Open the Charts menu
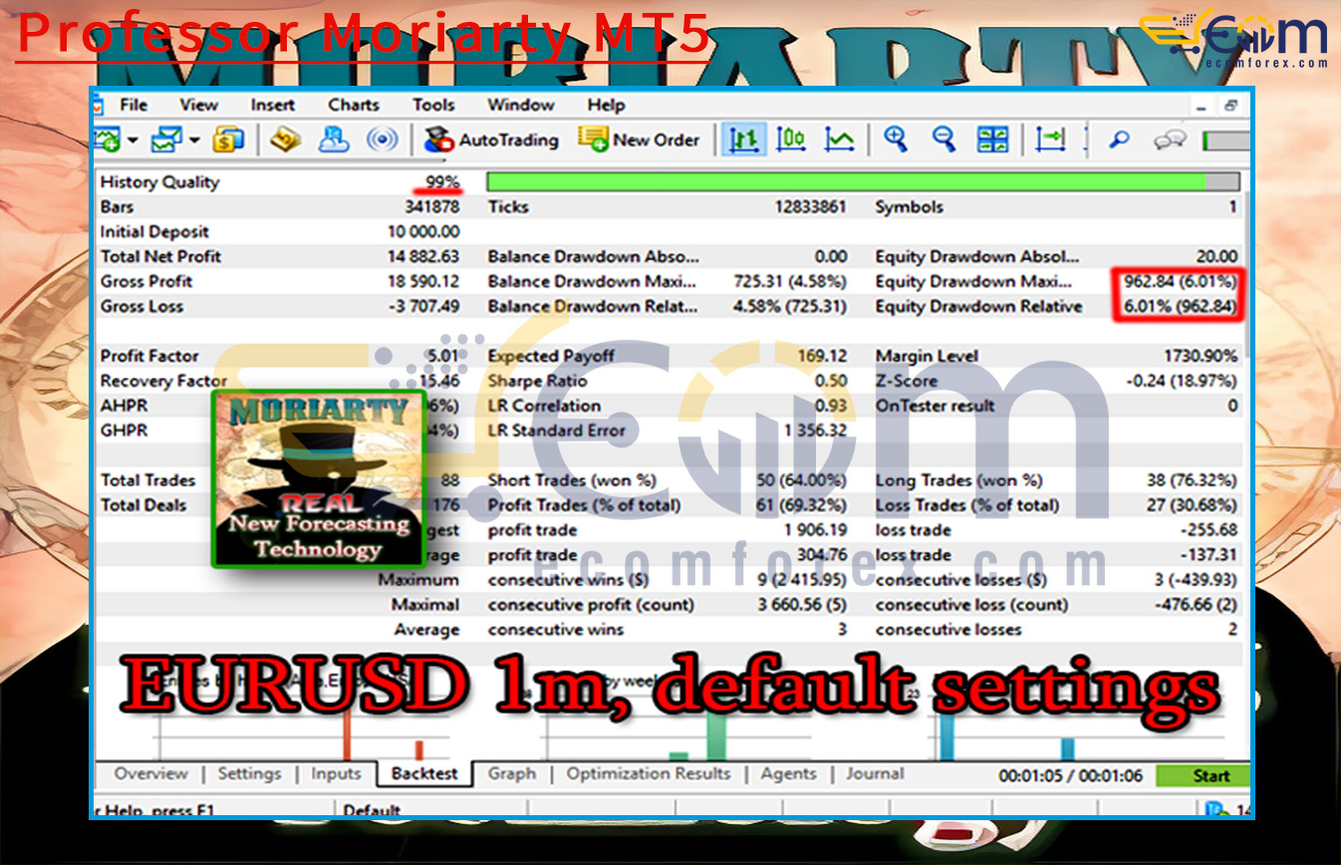This screenshot has width=1341, height=865. point(354,105)
